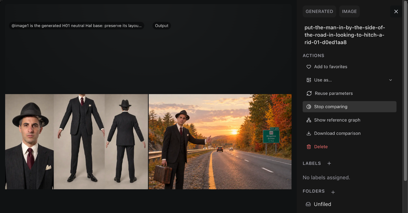The height and width of the screenshot is (213, 408).
Task: Click the image icon beside Use as...
Action: click(x=309, y=80)
